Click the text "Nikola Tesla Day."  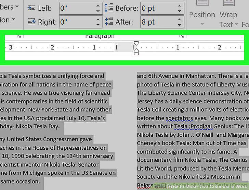[x=38, y=126]
